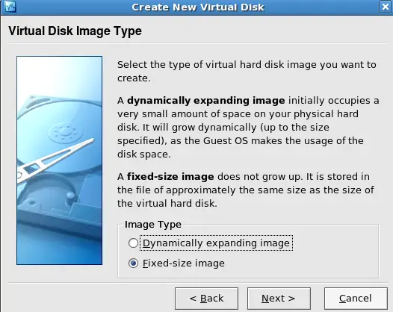Click the 'Fixed-size image' option label

coord(184,263)
